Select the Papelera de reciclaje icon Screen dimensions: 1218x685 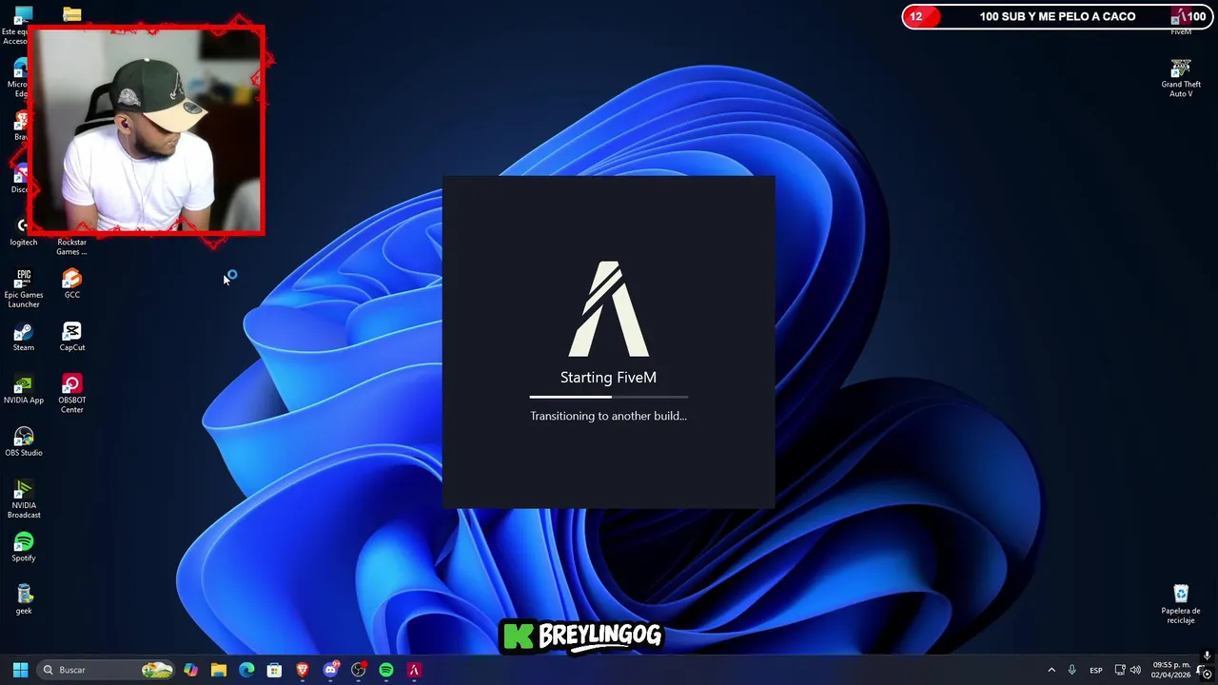(1181, 605)
